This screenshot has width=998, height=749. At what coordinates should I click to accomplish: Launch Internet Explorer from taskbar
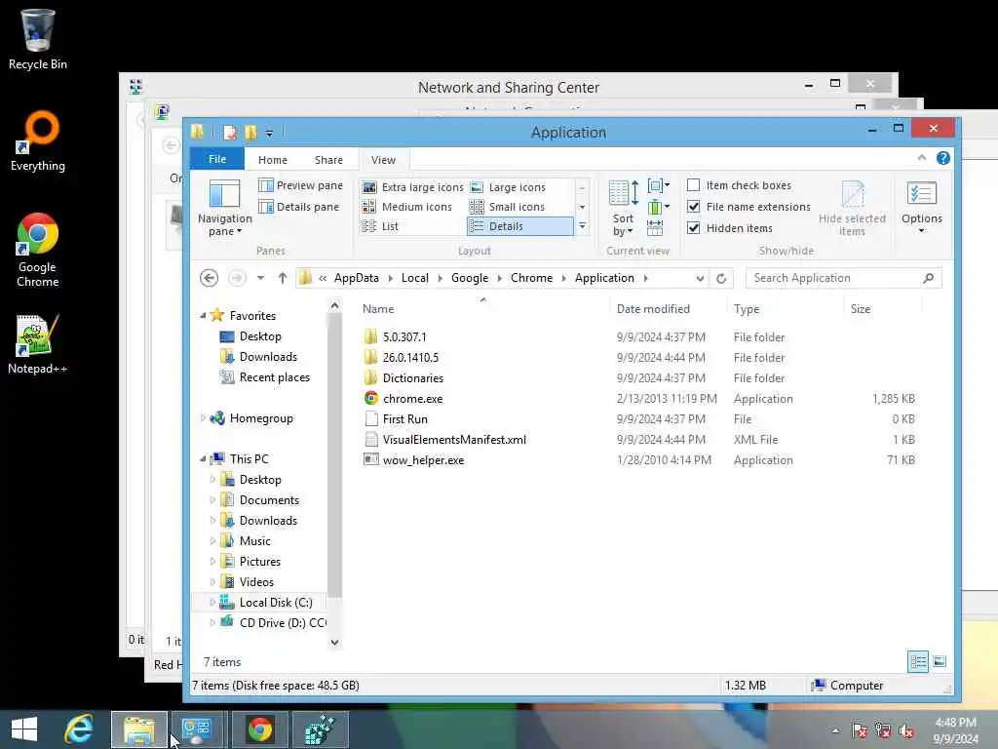(79, 729)
